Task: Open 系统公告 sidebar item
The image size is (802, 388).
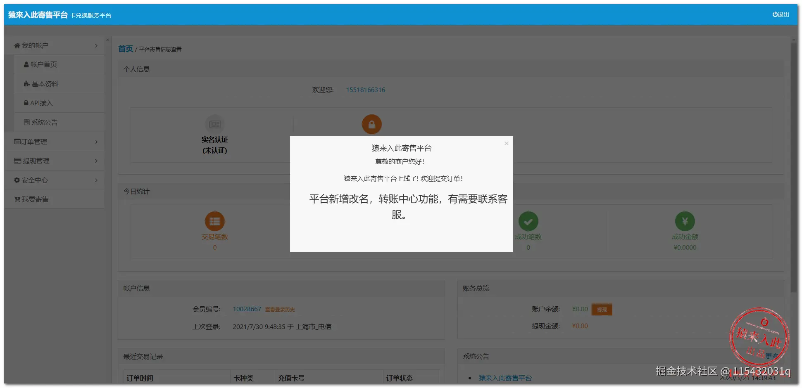Action: tap(59, 123)
